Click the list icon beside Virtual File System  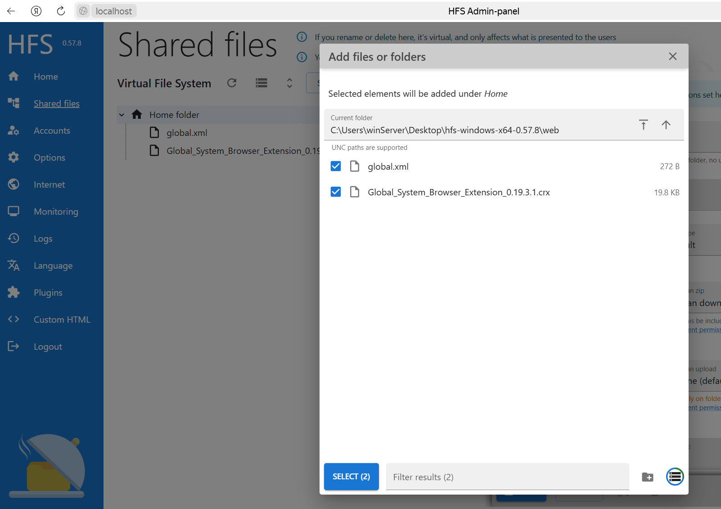tap(261, 83)
